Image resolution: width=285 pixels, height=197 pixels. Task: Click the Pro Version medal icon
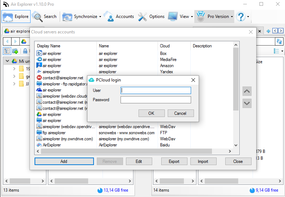coord(201,17)
